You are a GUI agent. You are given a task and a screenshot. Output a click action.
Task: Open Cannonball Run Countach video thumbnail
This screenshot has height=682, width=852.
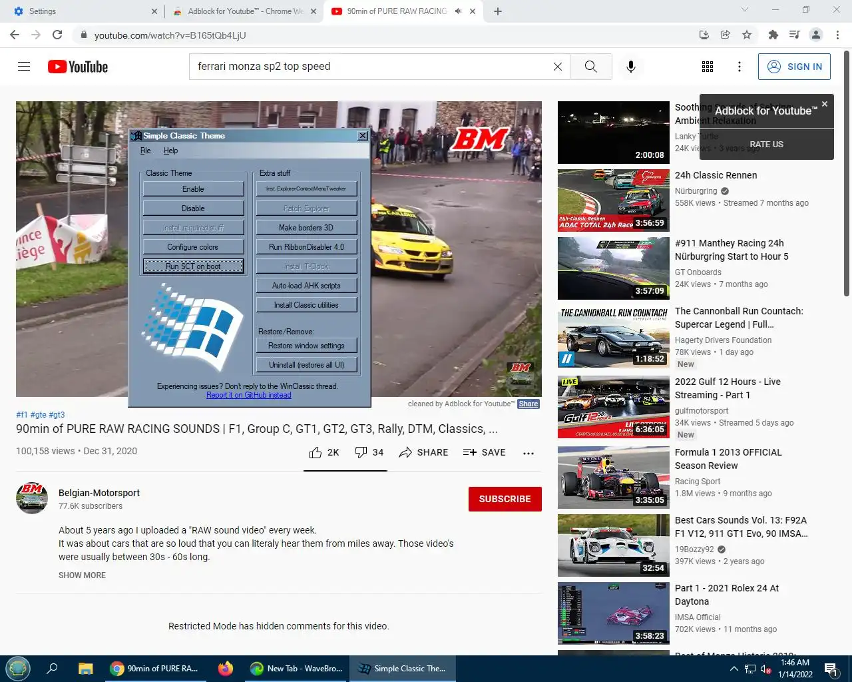pyautogui.click(x=614, y=336)
